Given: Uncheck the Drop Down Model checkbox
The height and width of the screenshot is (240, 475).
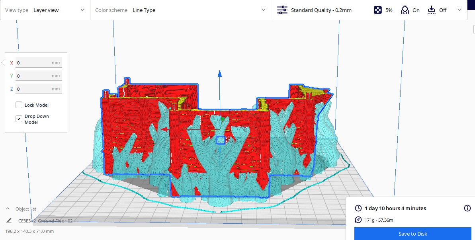Looking at the screenshot, I should [x=19, y=119].
